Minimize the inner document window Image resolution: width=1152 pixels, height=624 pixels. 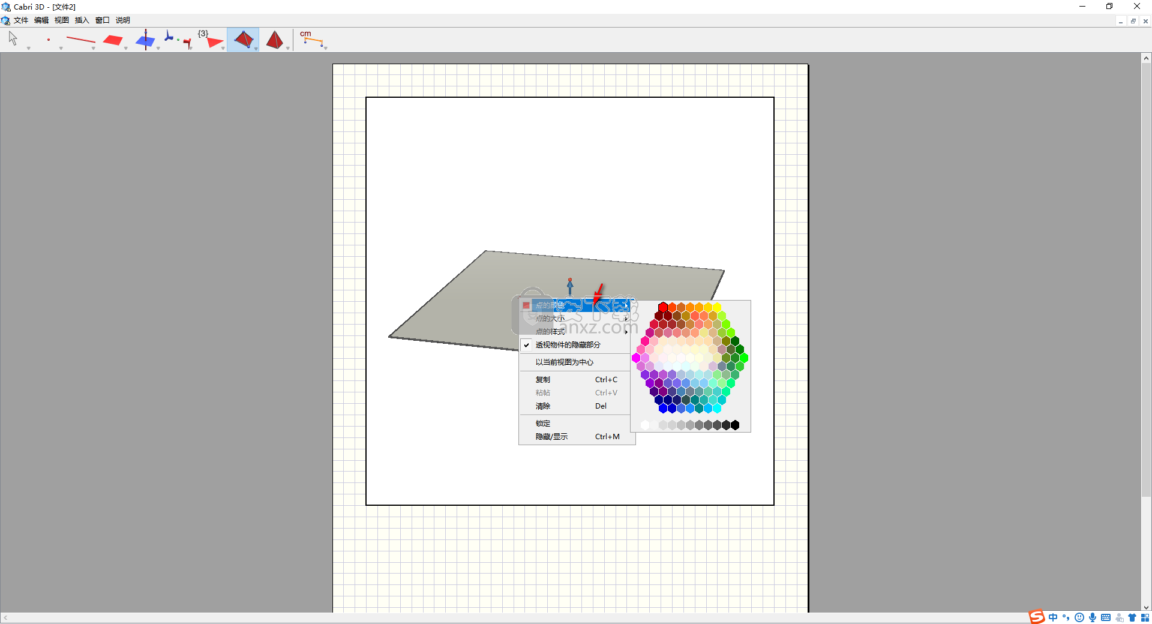(1120, 21)
